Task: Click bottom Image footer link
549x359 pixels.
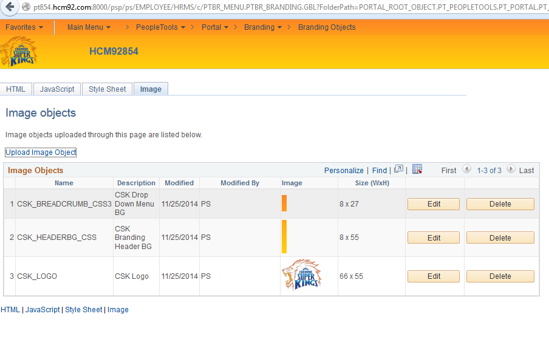Action: 118,310
